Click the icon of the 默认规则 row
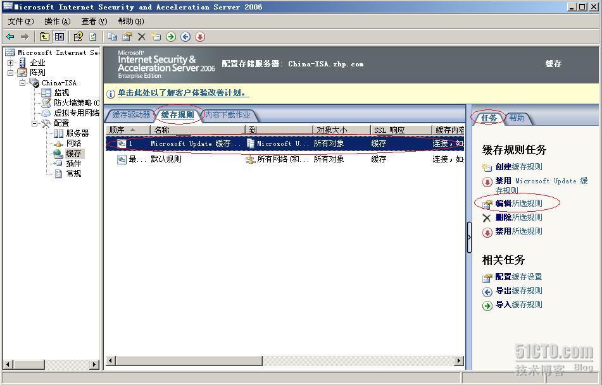Screen dimensions: 602x385 click(x=122, y=159)
